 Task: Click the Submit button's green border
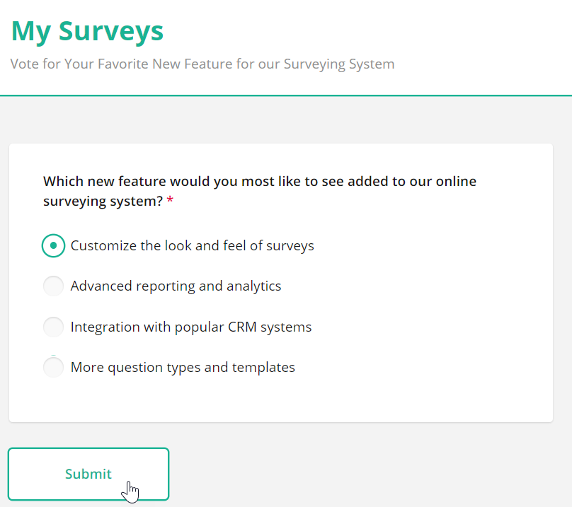pos(88,448)
